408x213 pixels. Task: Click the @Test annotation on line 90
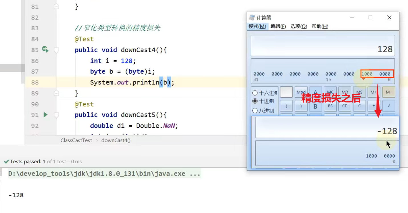tap(84, 104)
